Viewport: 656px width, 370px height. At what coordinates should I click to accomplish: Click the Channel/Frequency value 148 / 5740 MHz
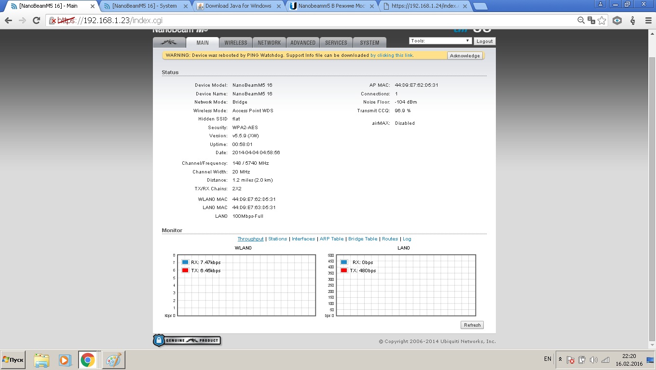[x=250, y=163]
